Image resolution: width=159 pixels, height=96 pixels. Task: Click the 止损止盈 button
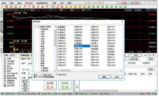pos(134,59)
